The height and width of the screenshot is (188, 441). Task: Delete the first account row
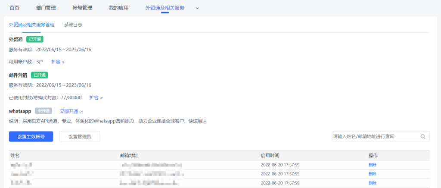(x=373, y=165)
